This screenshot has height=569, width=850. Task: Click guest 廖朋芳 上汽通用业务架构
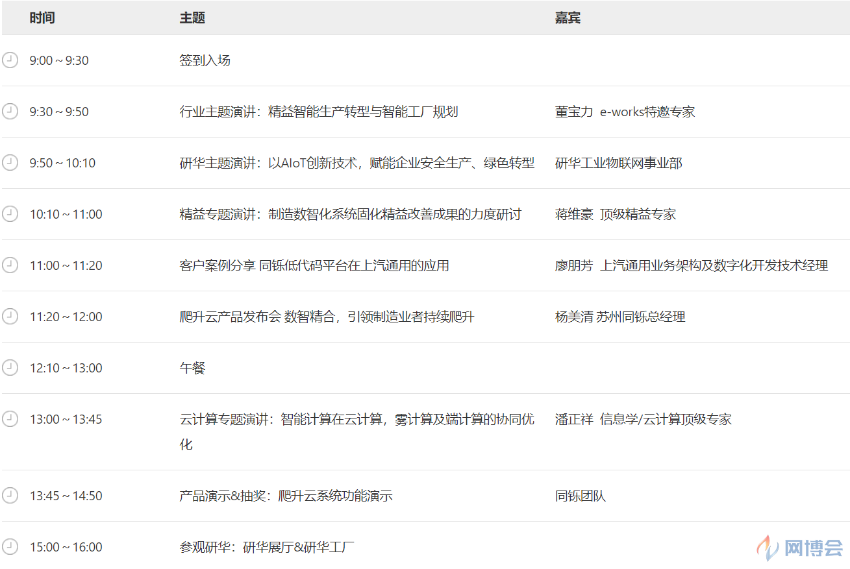692,266
